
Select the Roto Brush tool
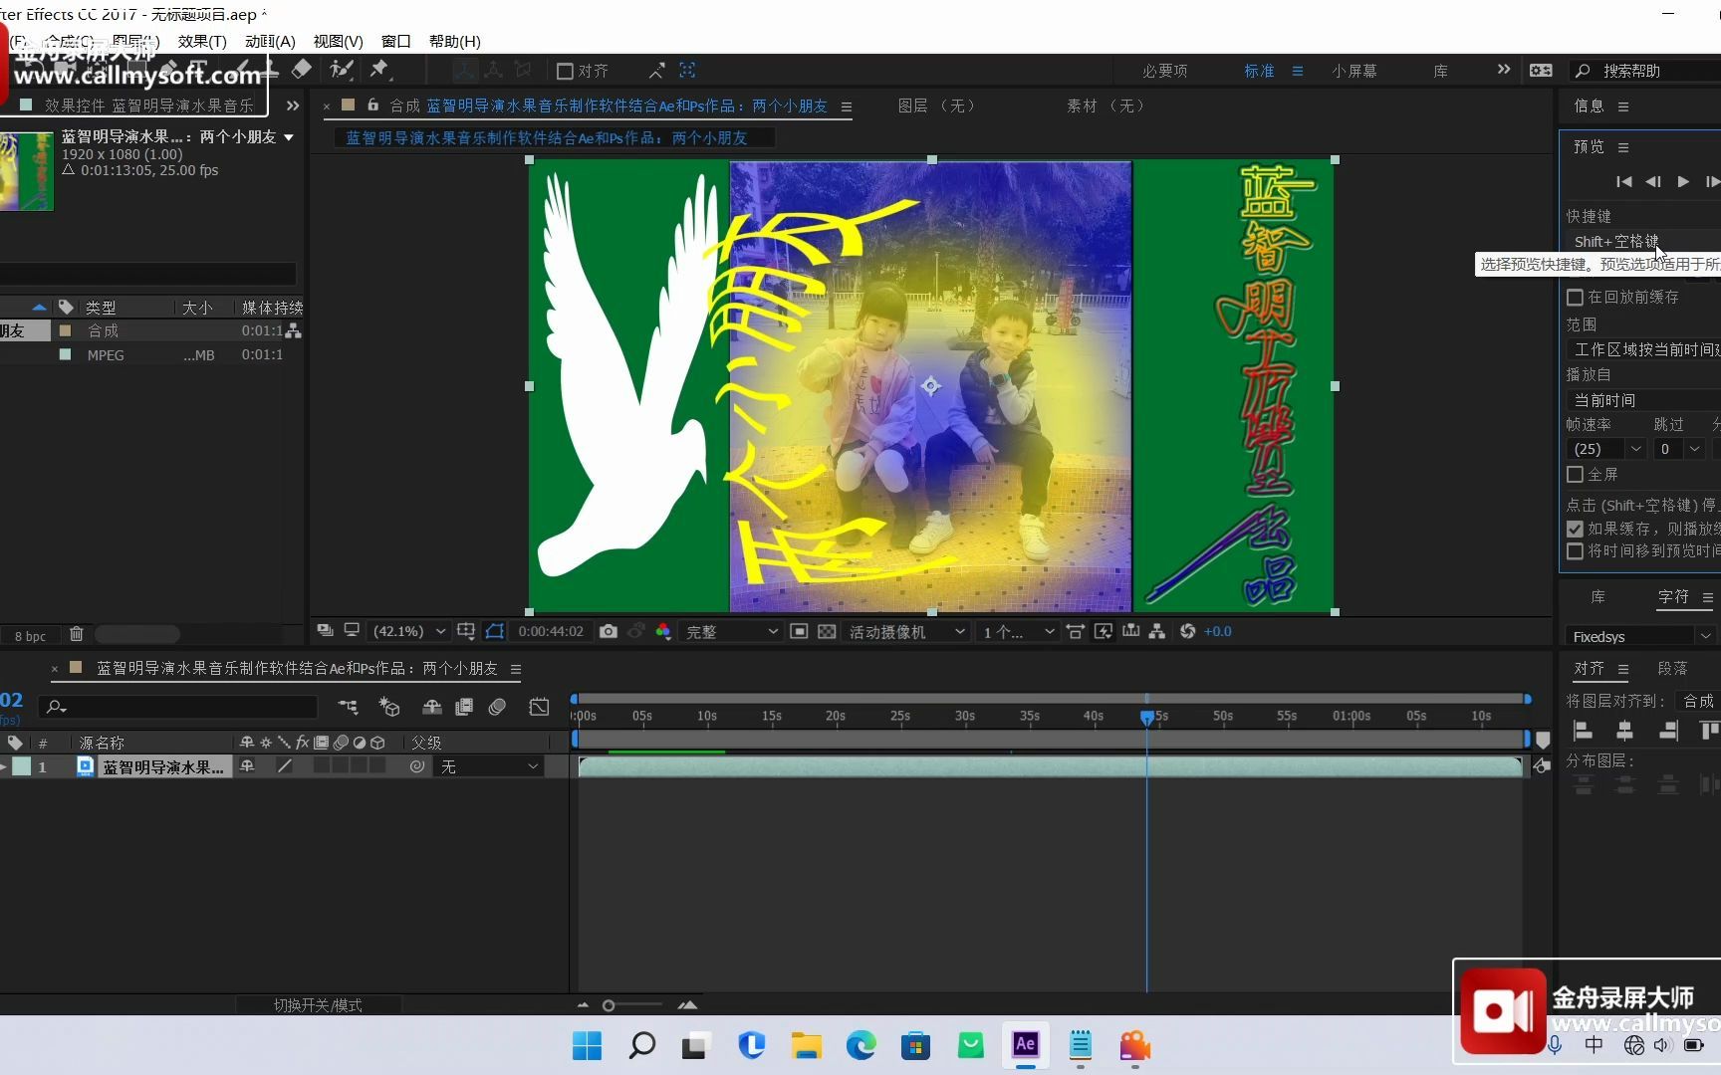pyautogui.click(x=342, y=69)
